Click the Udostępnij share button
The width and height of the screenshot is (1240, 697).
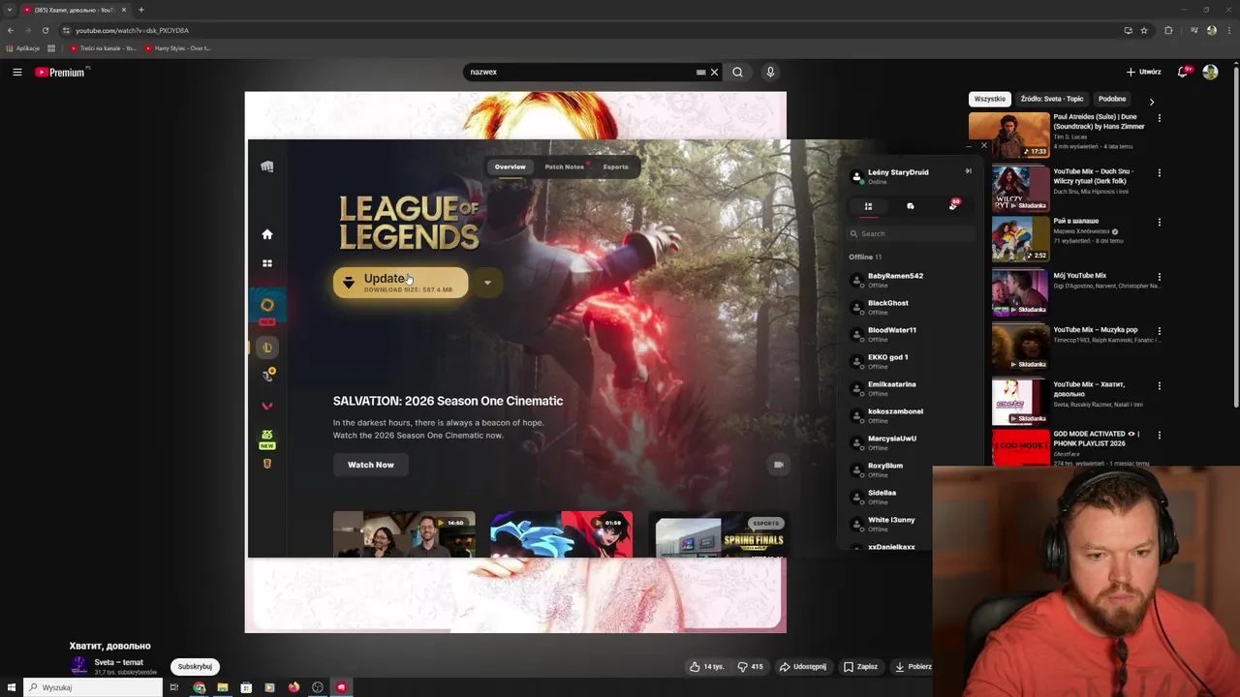(803, 666)
